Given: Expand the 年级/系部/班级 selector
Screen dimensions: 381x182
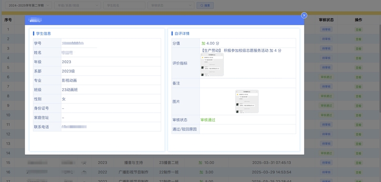Looking at the screenshot, I should click(78, 5).
